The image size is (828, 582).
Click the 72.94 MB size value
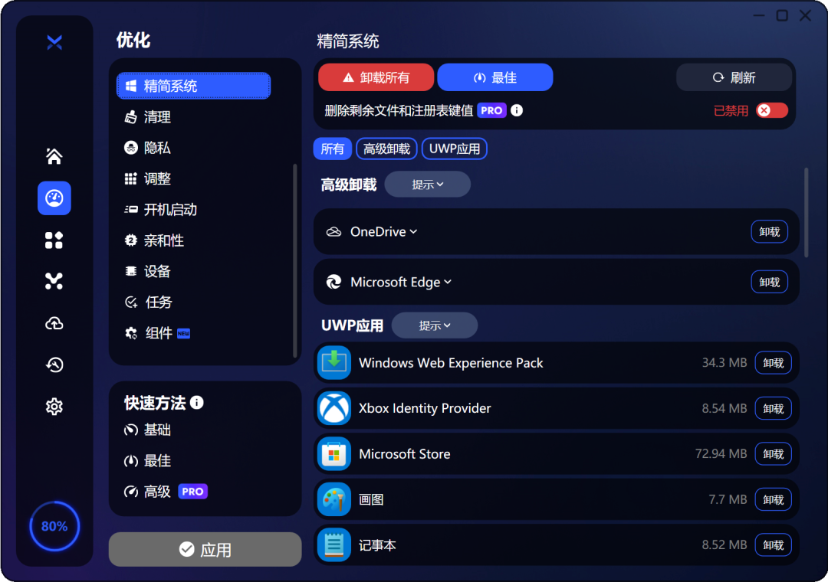(x=721, y=454)
